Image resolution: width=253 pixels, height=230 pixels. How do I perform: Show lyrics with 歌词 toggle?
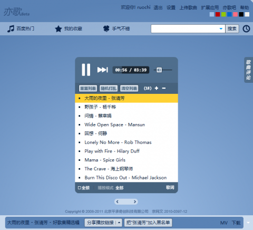click(x=170, y=187)
